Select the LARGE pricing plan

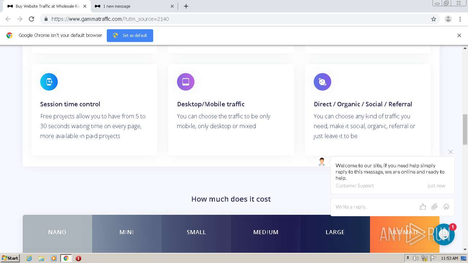pyautogui.click(x=335, y=232)
